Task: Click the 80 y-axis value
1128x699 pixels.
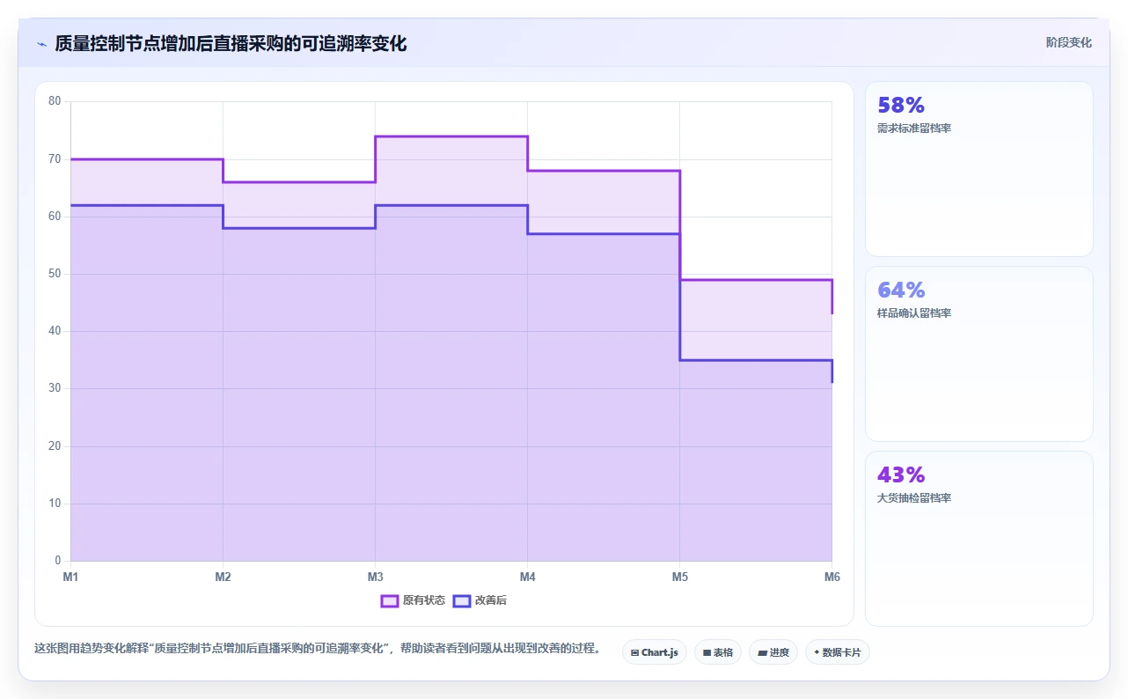Action: point(55,101)
